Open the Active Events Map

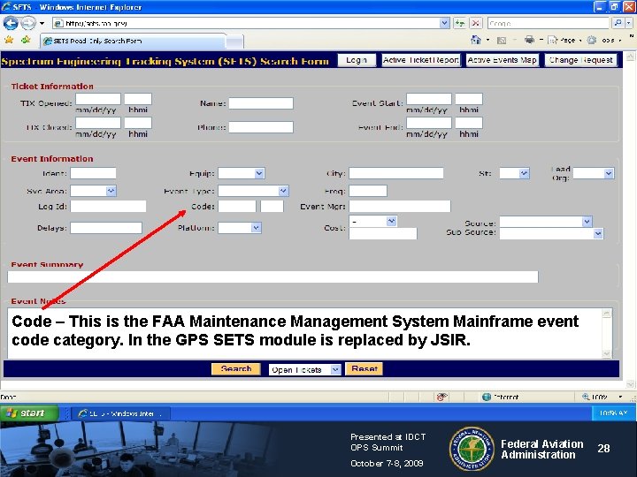pos(502,60)
